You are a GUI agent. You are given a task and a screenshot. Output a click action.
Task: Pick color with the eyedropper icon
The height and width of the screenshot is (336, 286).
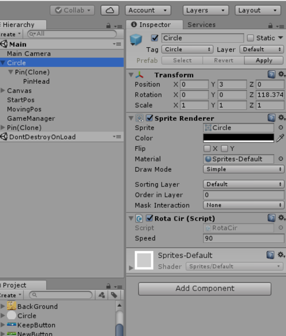[x=280, y=138]
